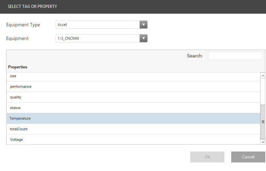The height and width of the screenshot is (171, 266).
Task: Select the Voltage property row
Action: click(133, 140)
